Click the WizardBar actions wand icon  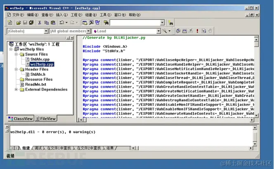[165, 31]
